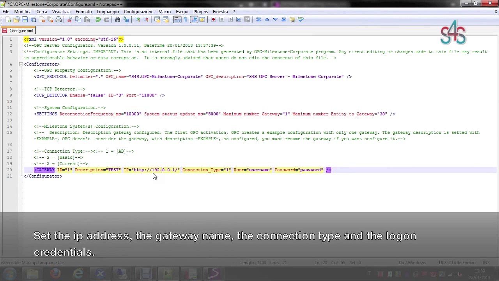Open the Esegui menu
Image resolution: width=499 pixels, height=281 pixels.
[182, 12]
